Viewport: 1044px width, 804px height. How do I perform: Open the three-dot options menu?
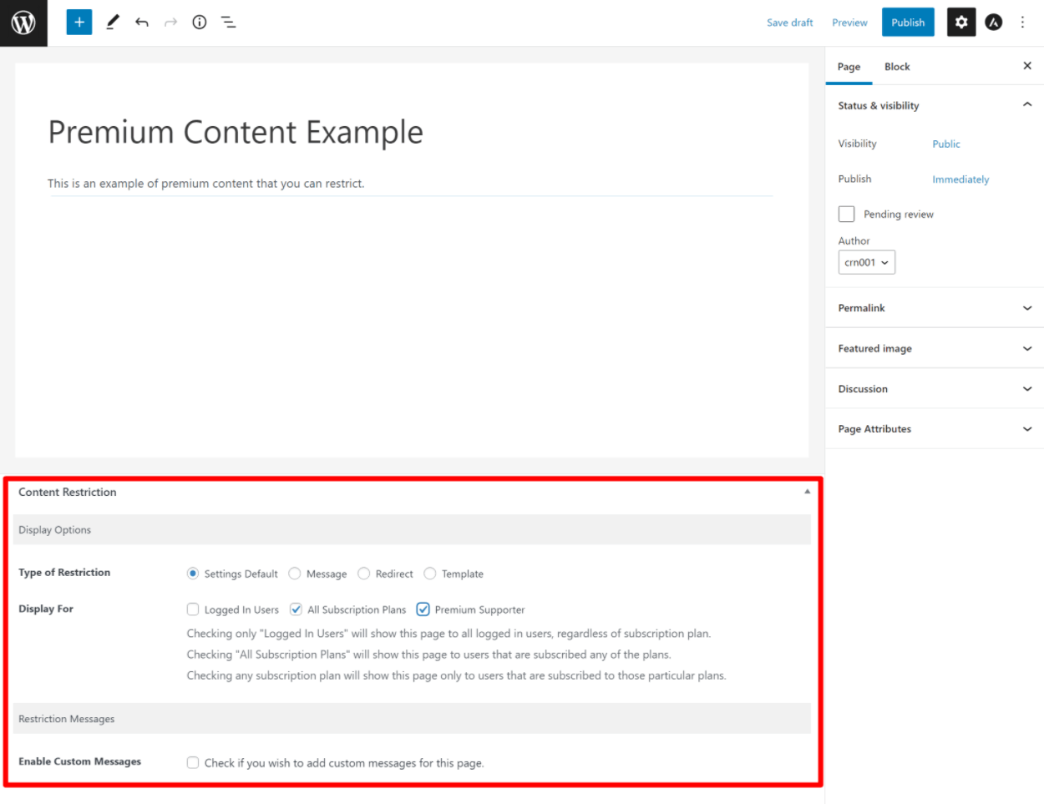[1022, 23]
